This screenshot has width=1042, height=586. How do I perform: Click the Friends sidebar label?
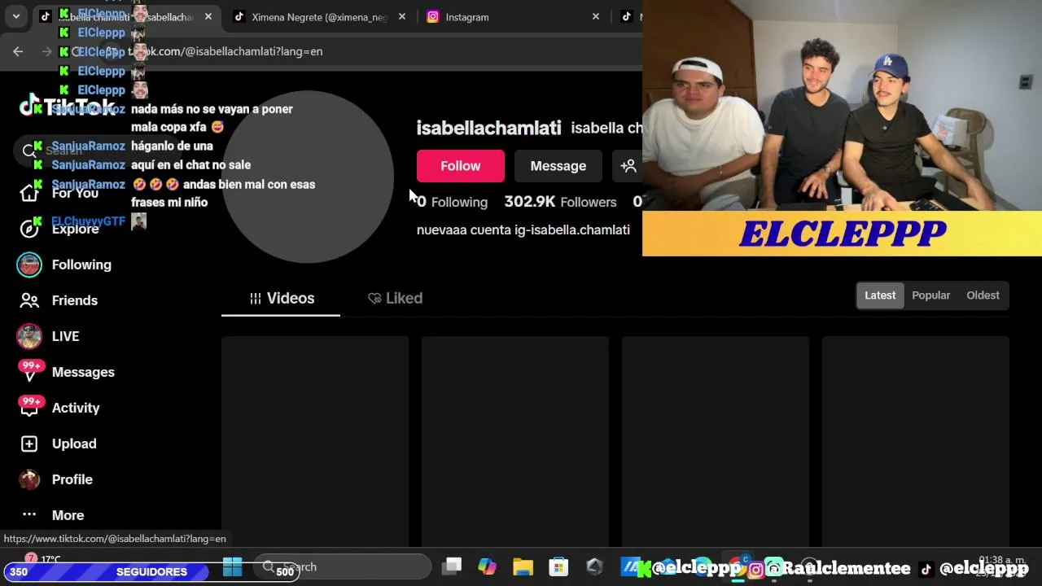point(75,300)
